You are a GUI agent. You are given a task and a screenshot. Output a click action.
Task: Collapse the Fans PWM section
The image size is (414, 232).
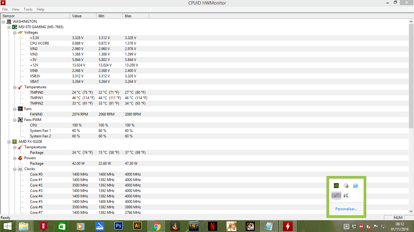point(15,120)
